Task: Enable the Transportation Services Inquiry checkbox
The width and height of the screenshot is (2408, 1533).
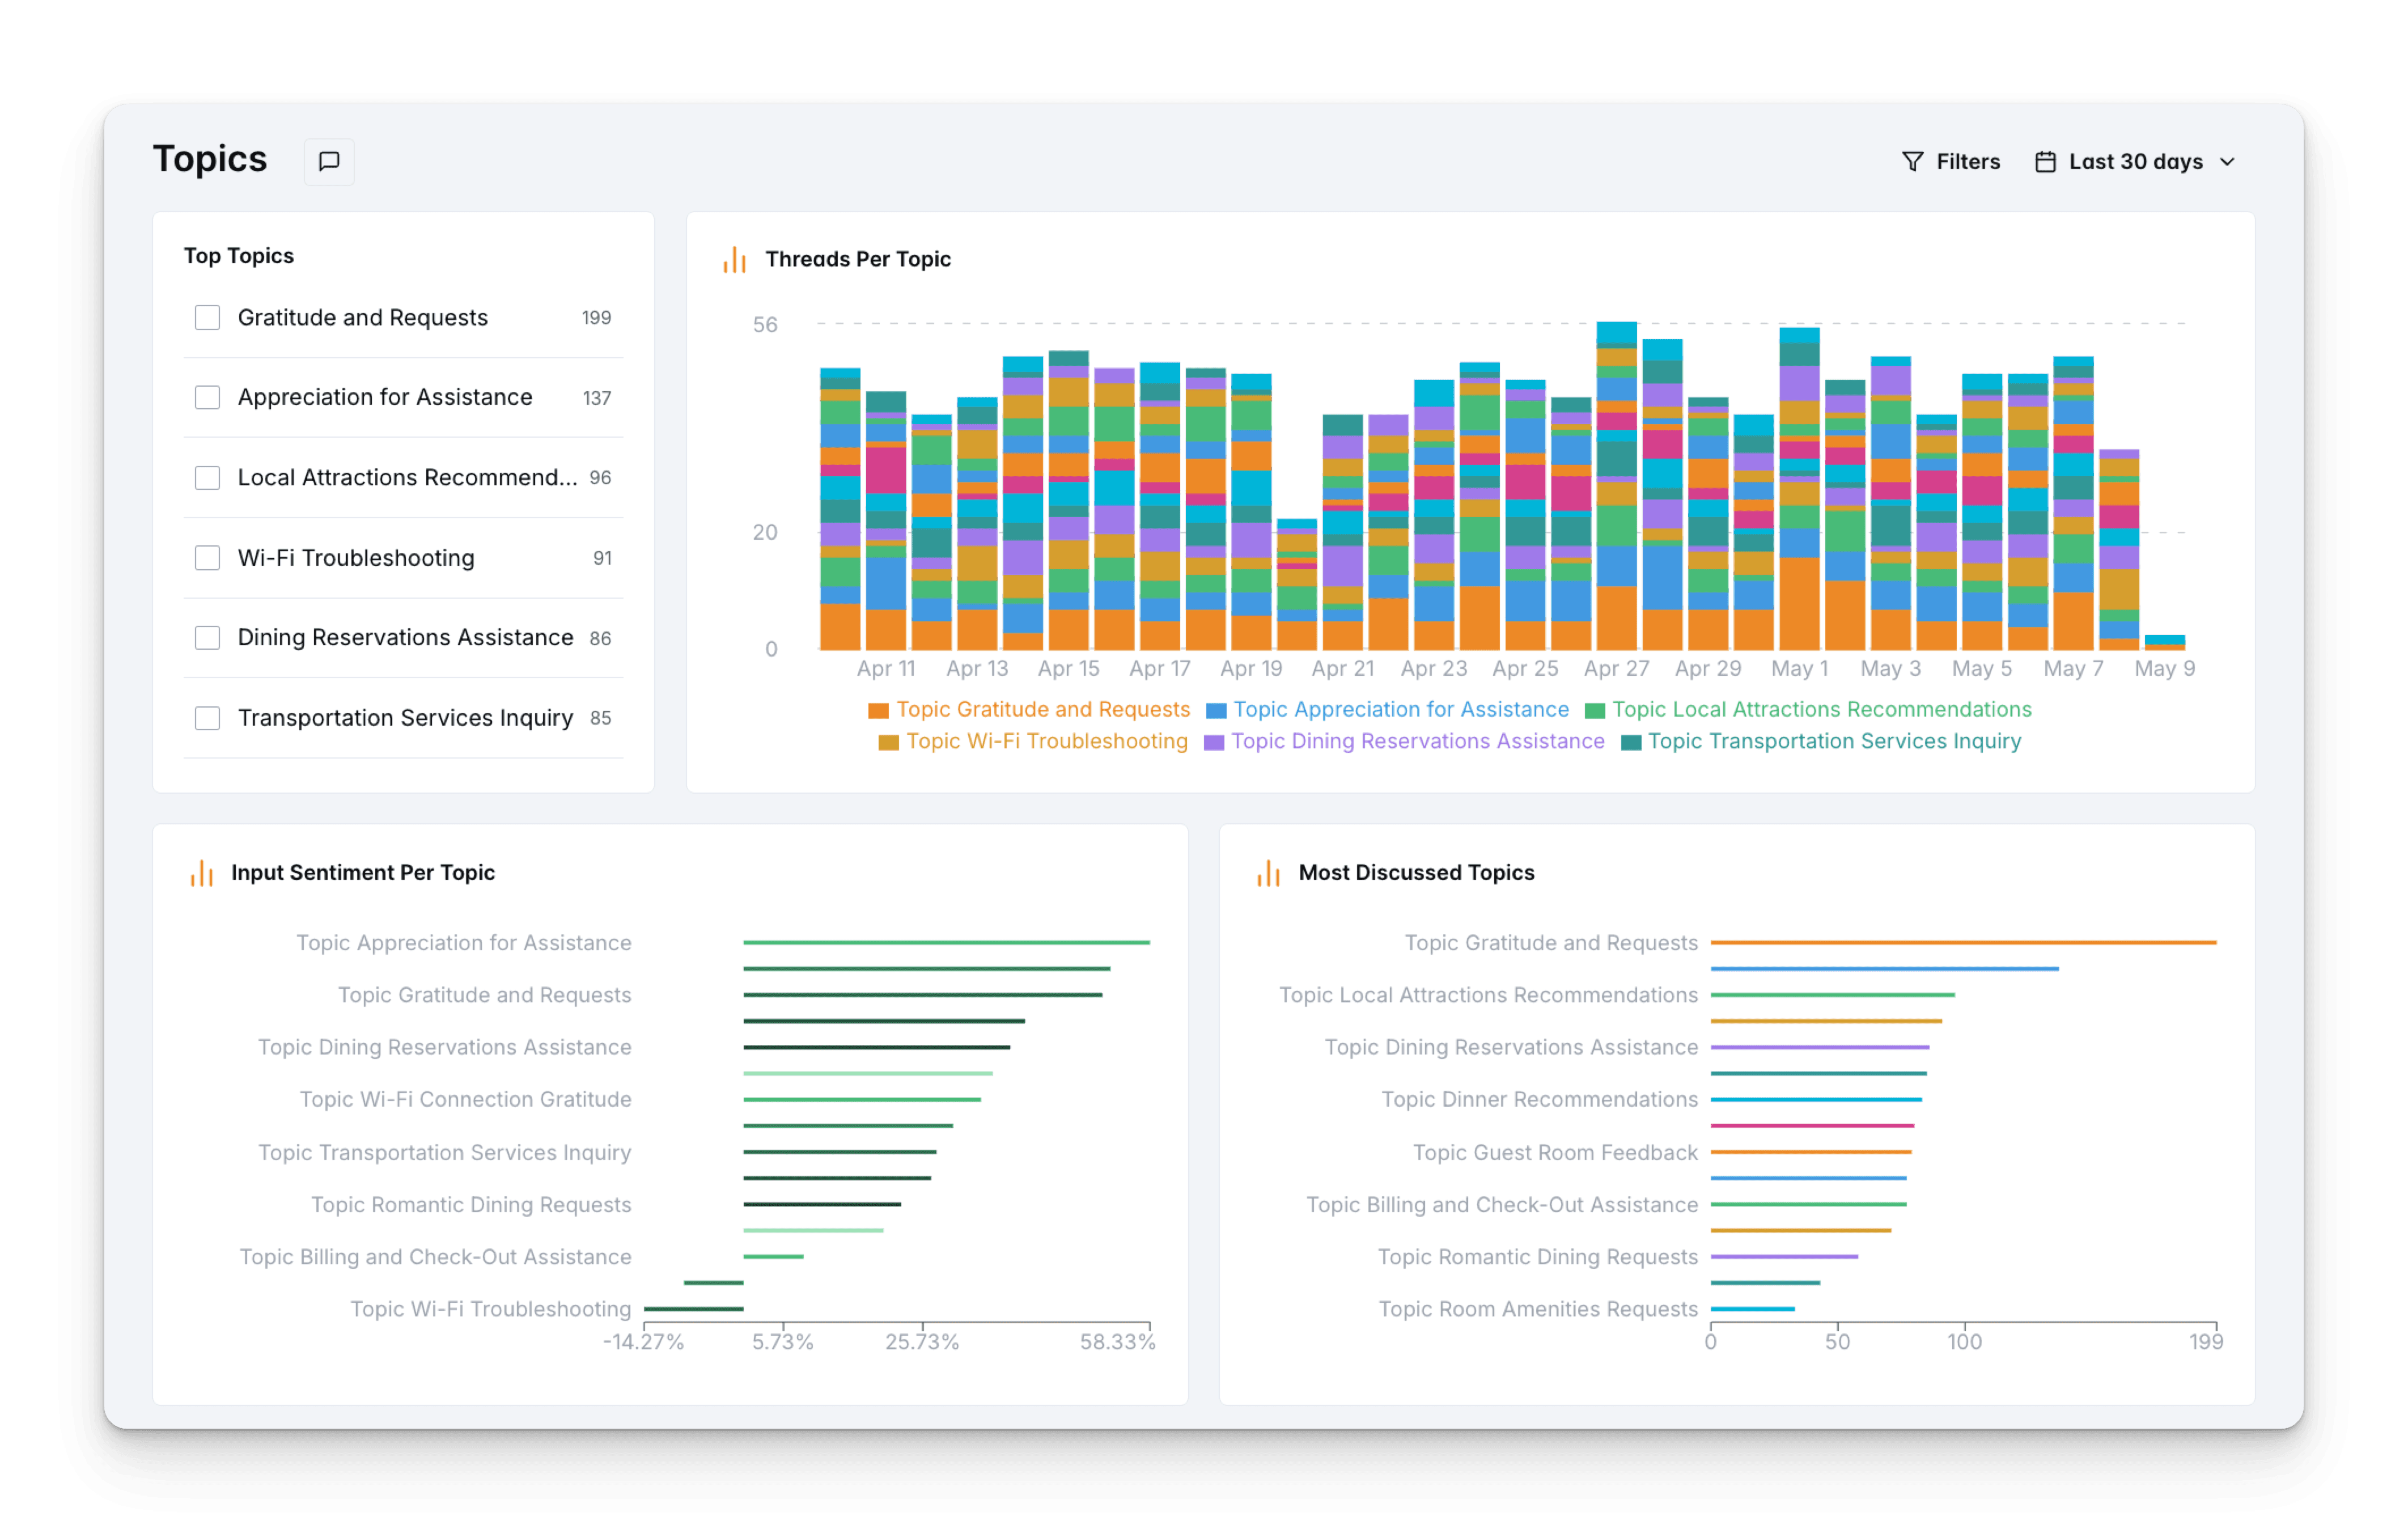Action: coord(207,718)
